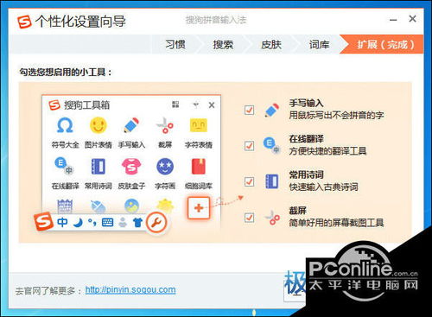Open 细胞词库 red book icon
The image size is (432, 317).
199,167
